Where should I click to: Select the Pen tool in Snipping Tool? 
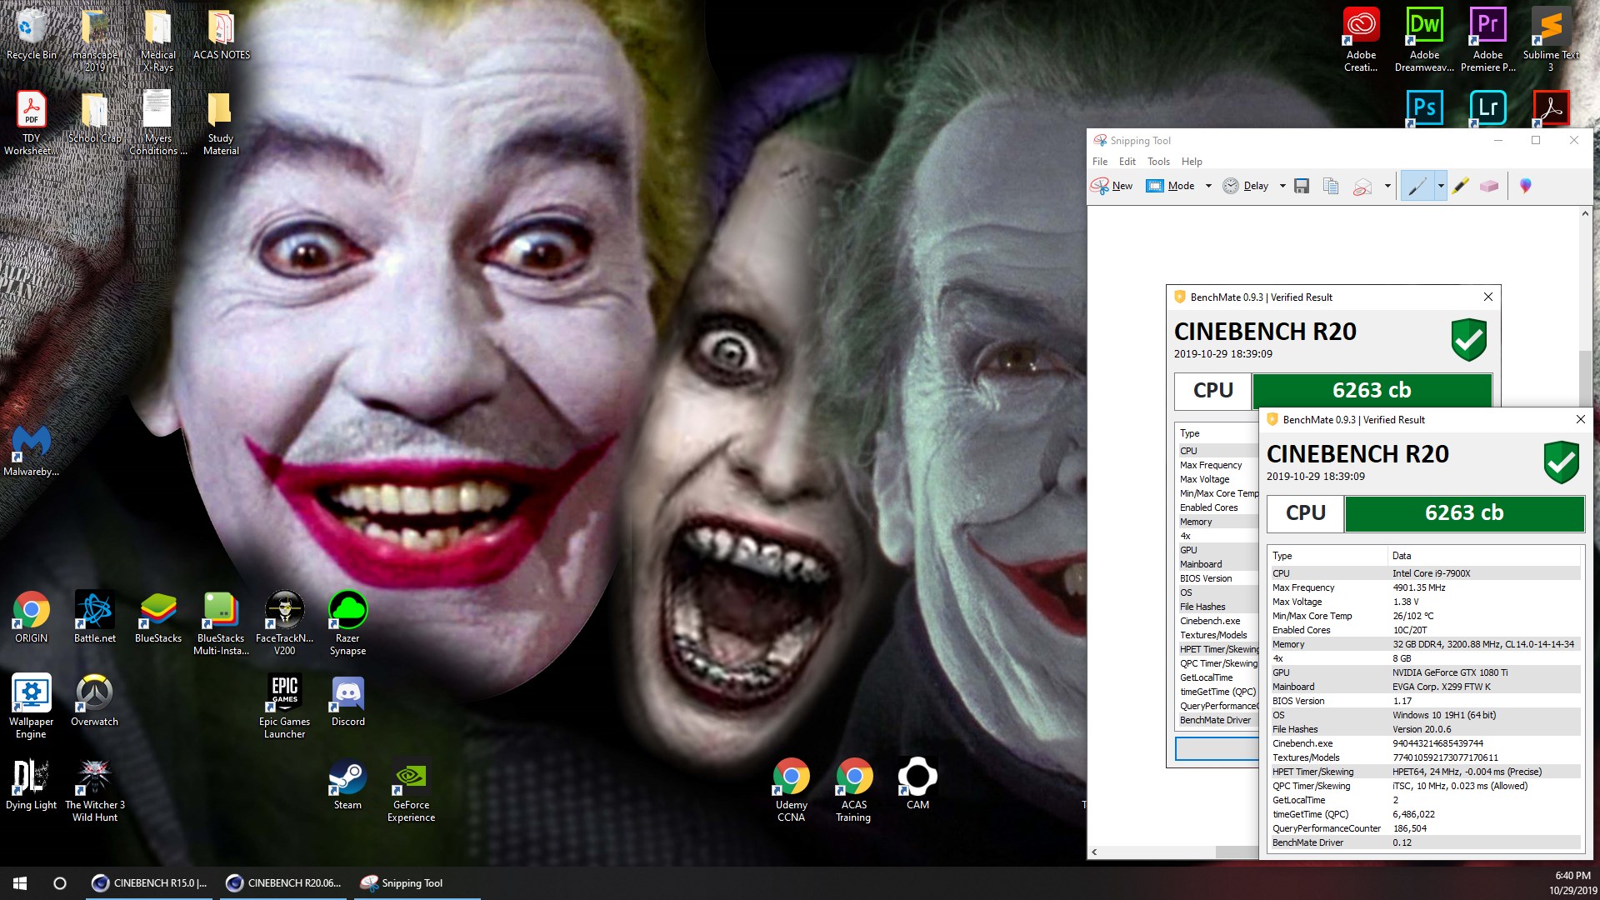(x=1417, y=186)
